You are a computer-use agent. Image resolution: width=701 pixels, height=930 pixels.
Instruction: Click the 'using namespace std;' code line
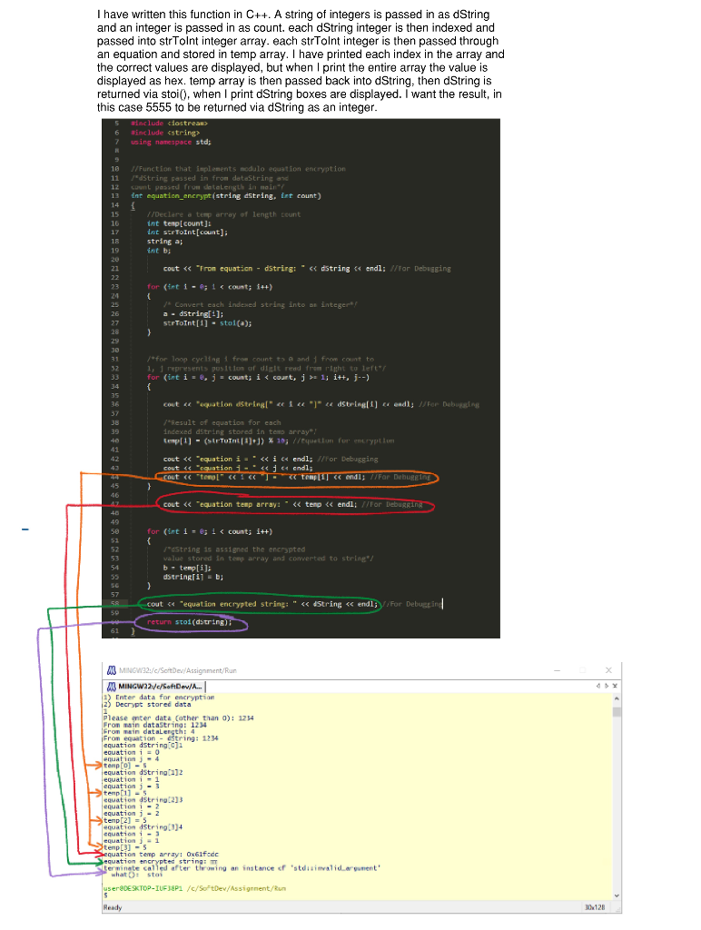171,142
